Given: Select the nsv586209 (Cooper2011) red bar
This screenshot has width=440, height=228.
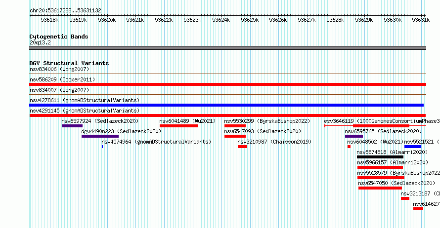Looking at the screenshot, I should click(227, 84).
